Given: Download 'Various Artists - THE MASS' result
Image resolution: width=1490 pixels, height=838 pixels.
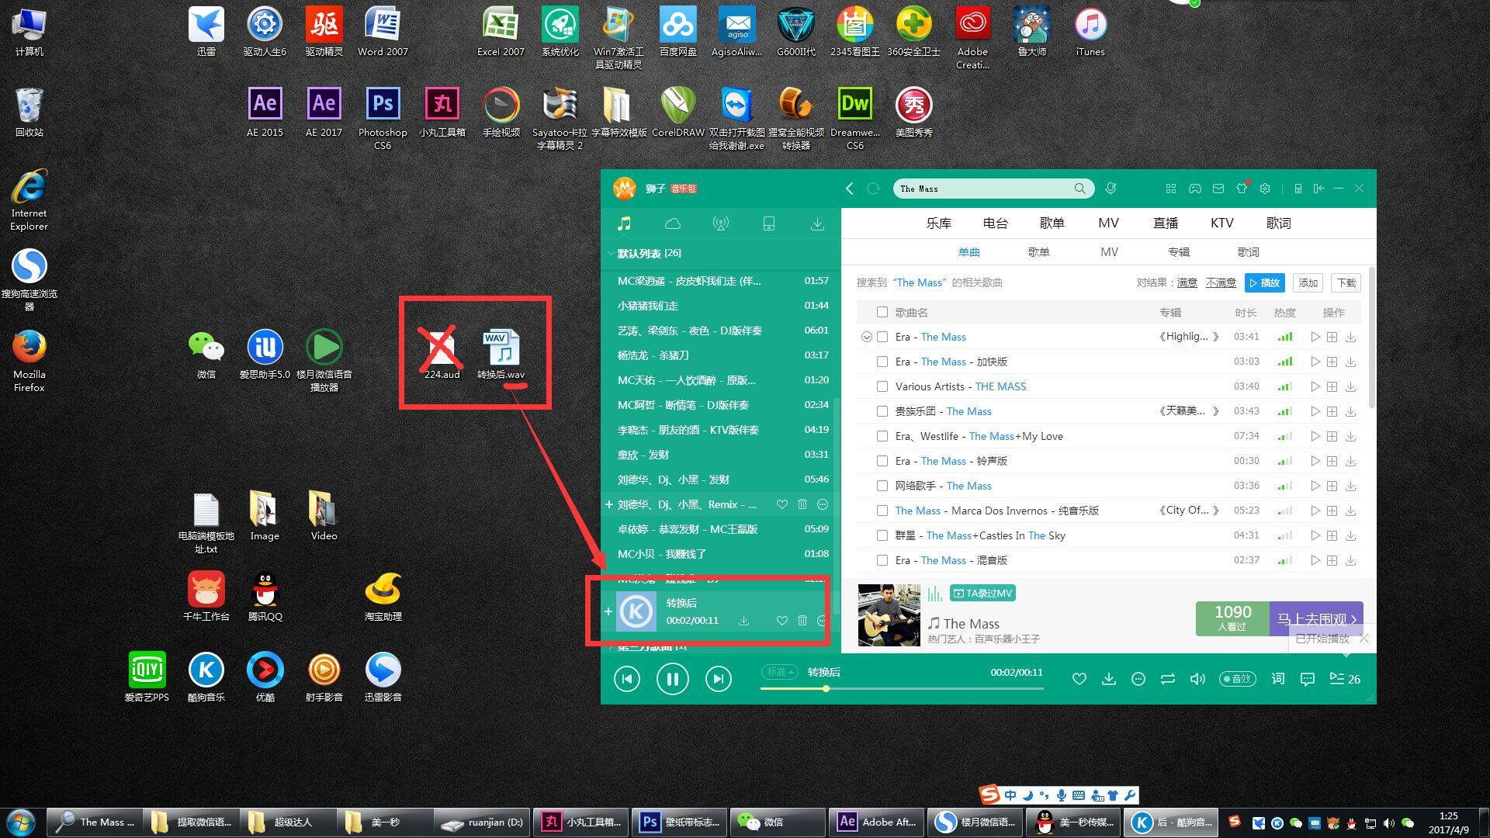Looking at the screenshot, I should click(x=1350, y=386).
